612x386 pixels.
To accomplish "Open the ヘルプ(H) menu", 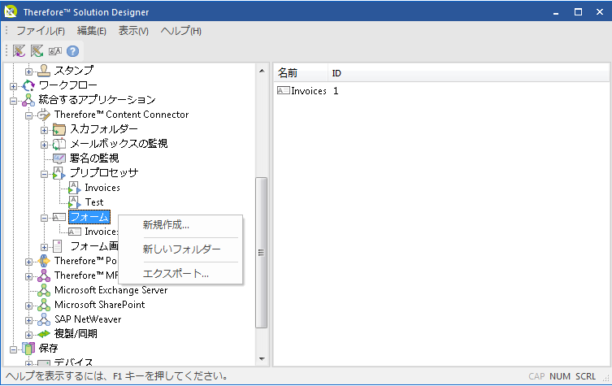I will 180,31.
